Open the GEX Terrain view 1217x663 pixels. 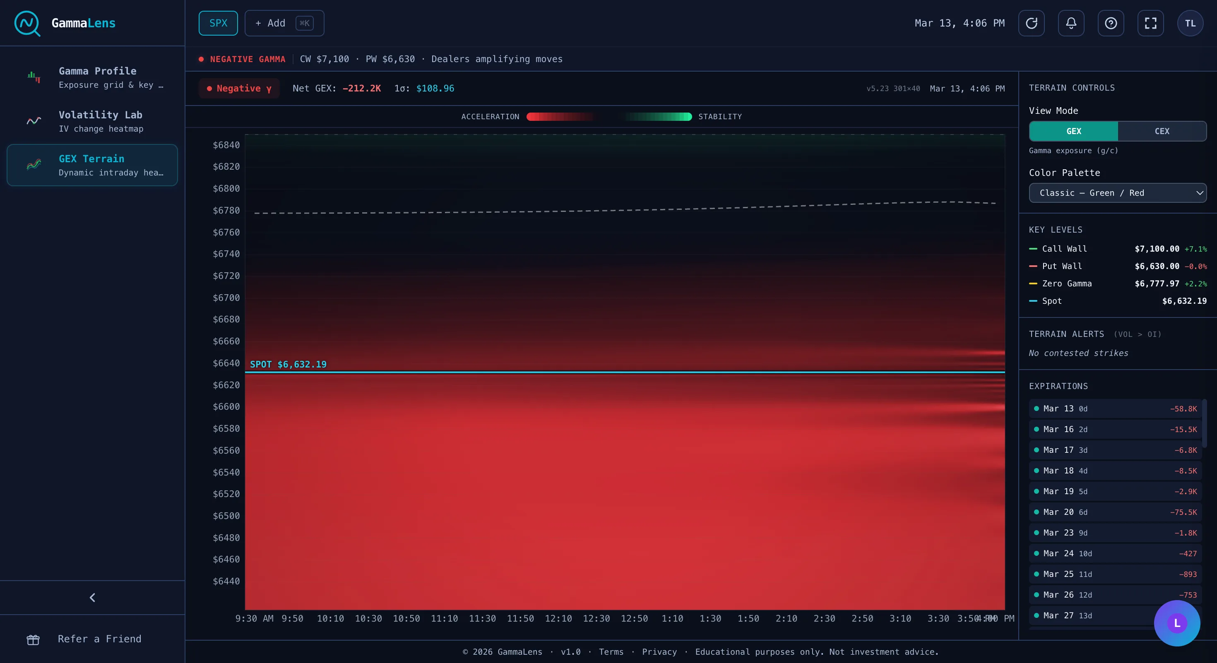pos(91,165)
